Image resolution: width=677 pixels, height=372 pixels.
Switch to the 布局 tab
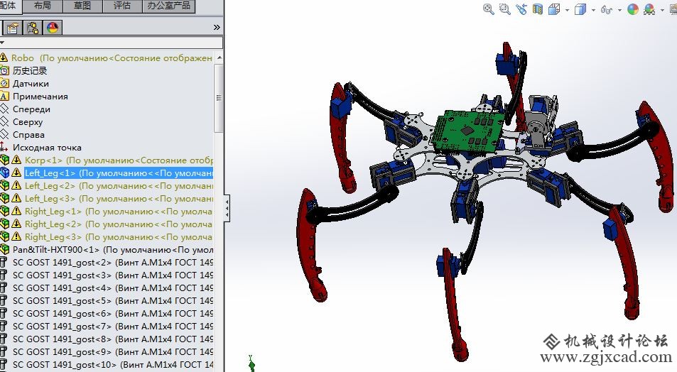(43, 6)
